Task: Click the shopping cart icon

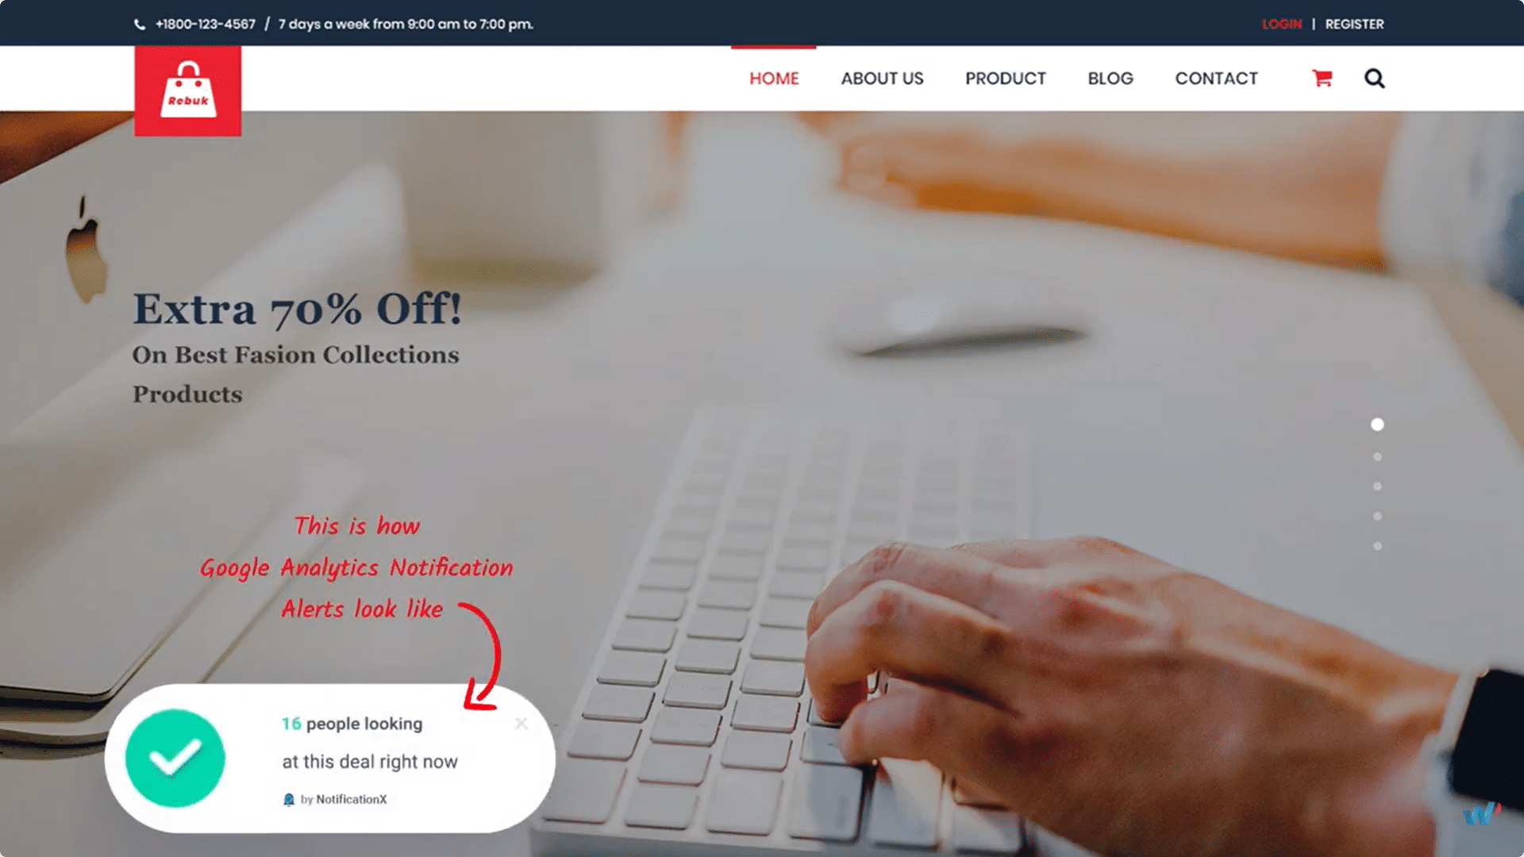Action: [1322, 78]
